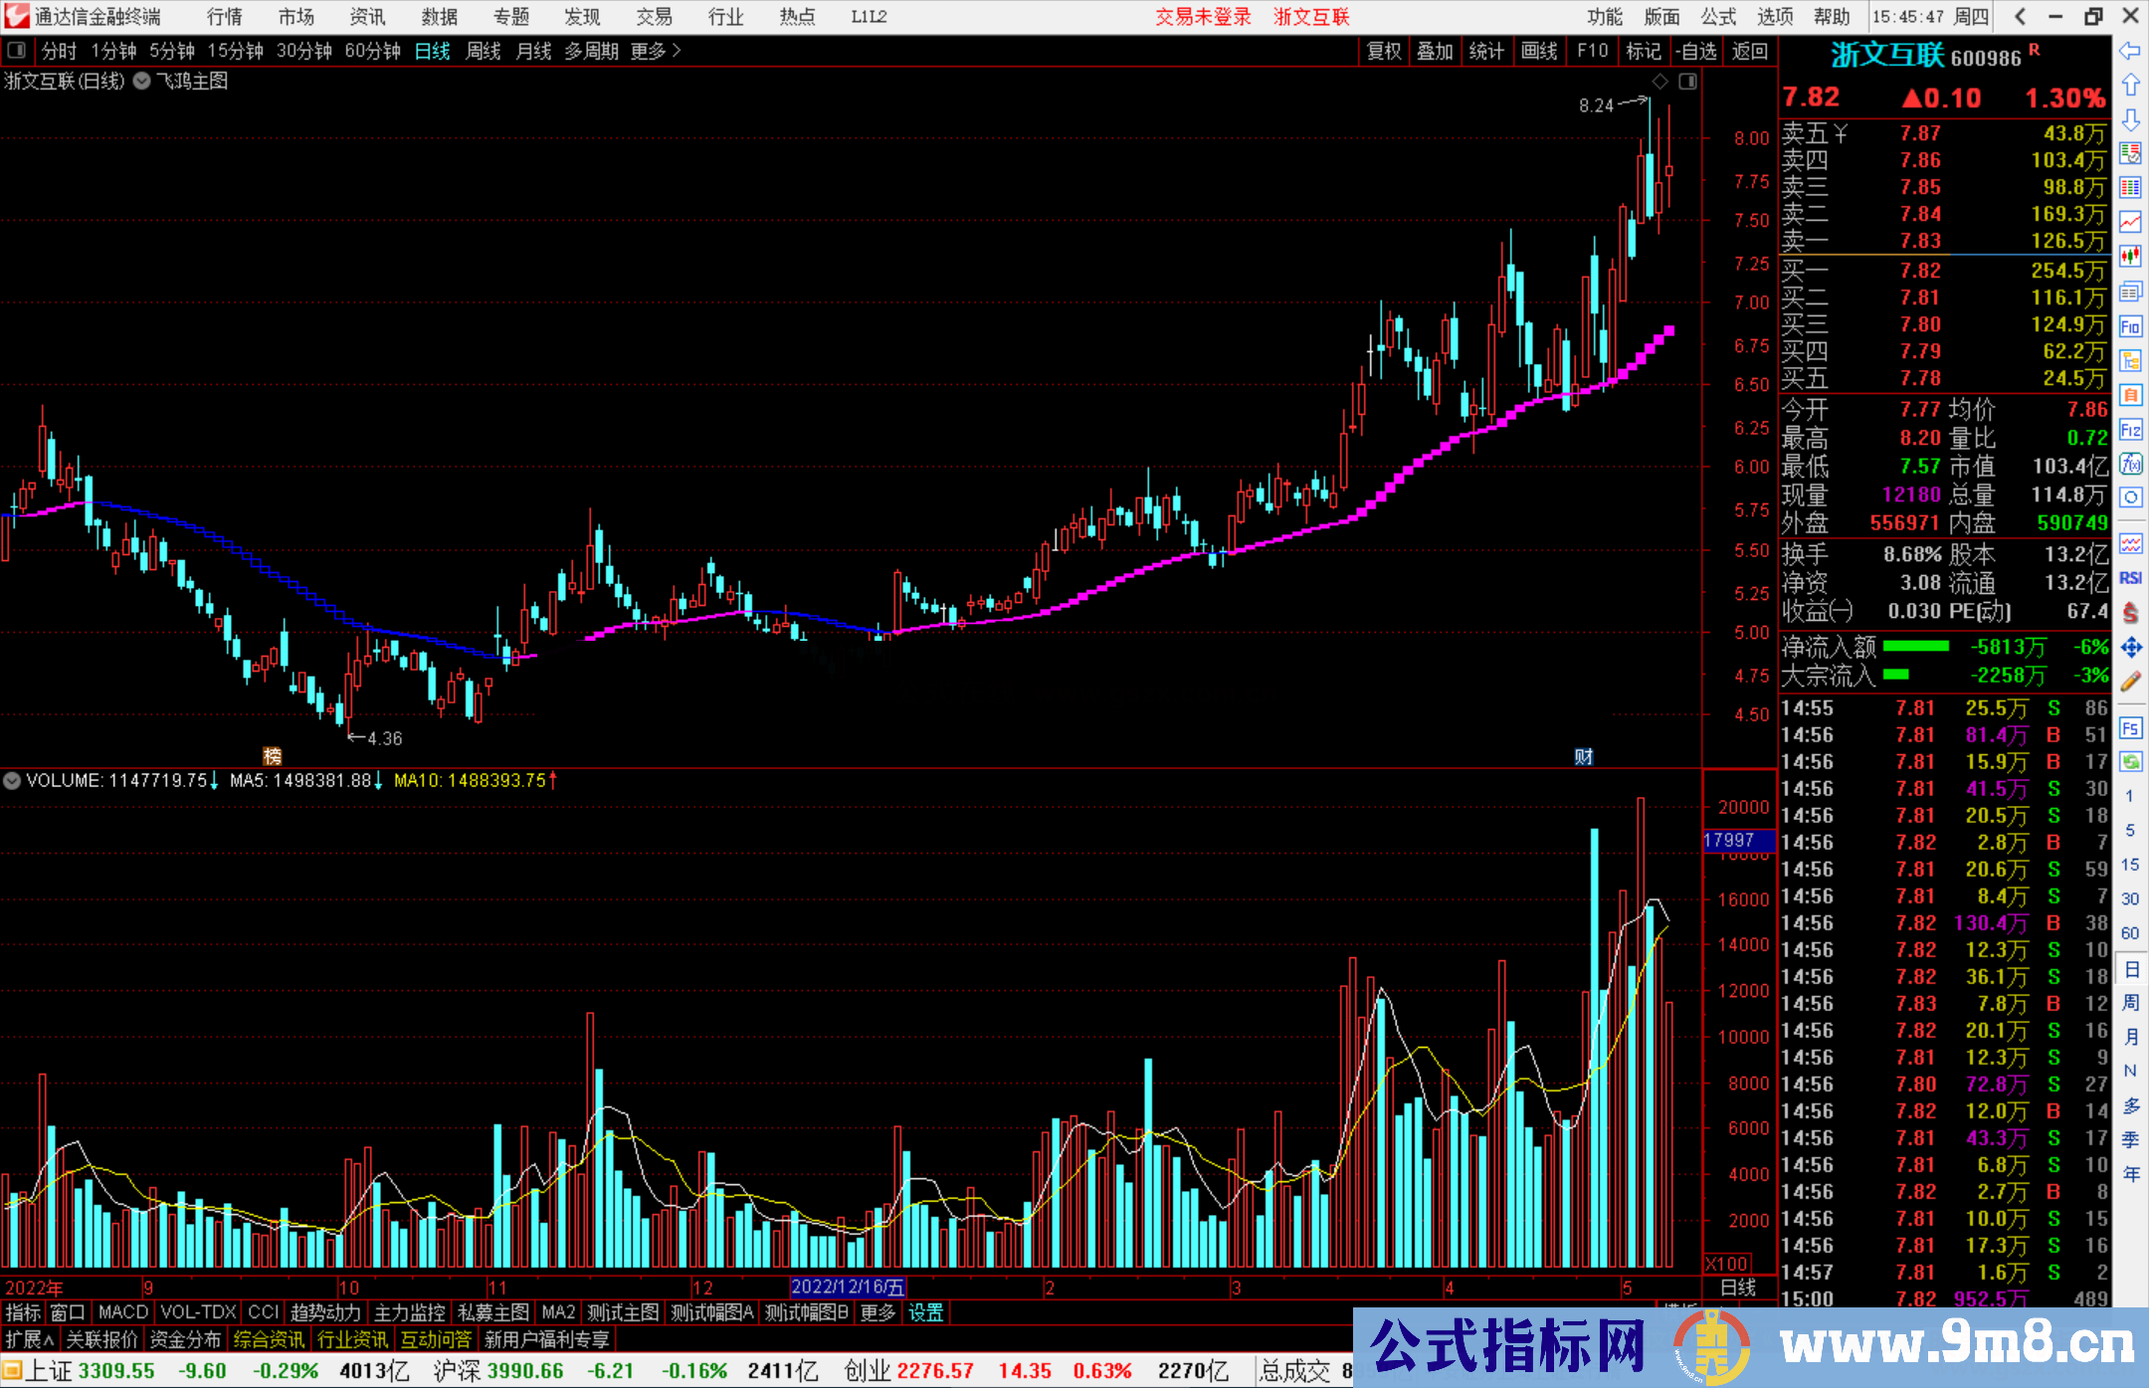Switch to the MACD indicator tab
Image resolution: width=2149 pixels, height=1388 pixels.
122,1312
